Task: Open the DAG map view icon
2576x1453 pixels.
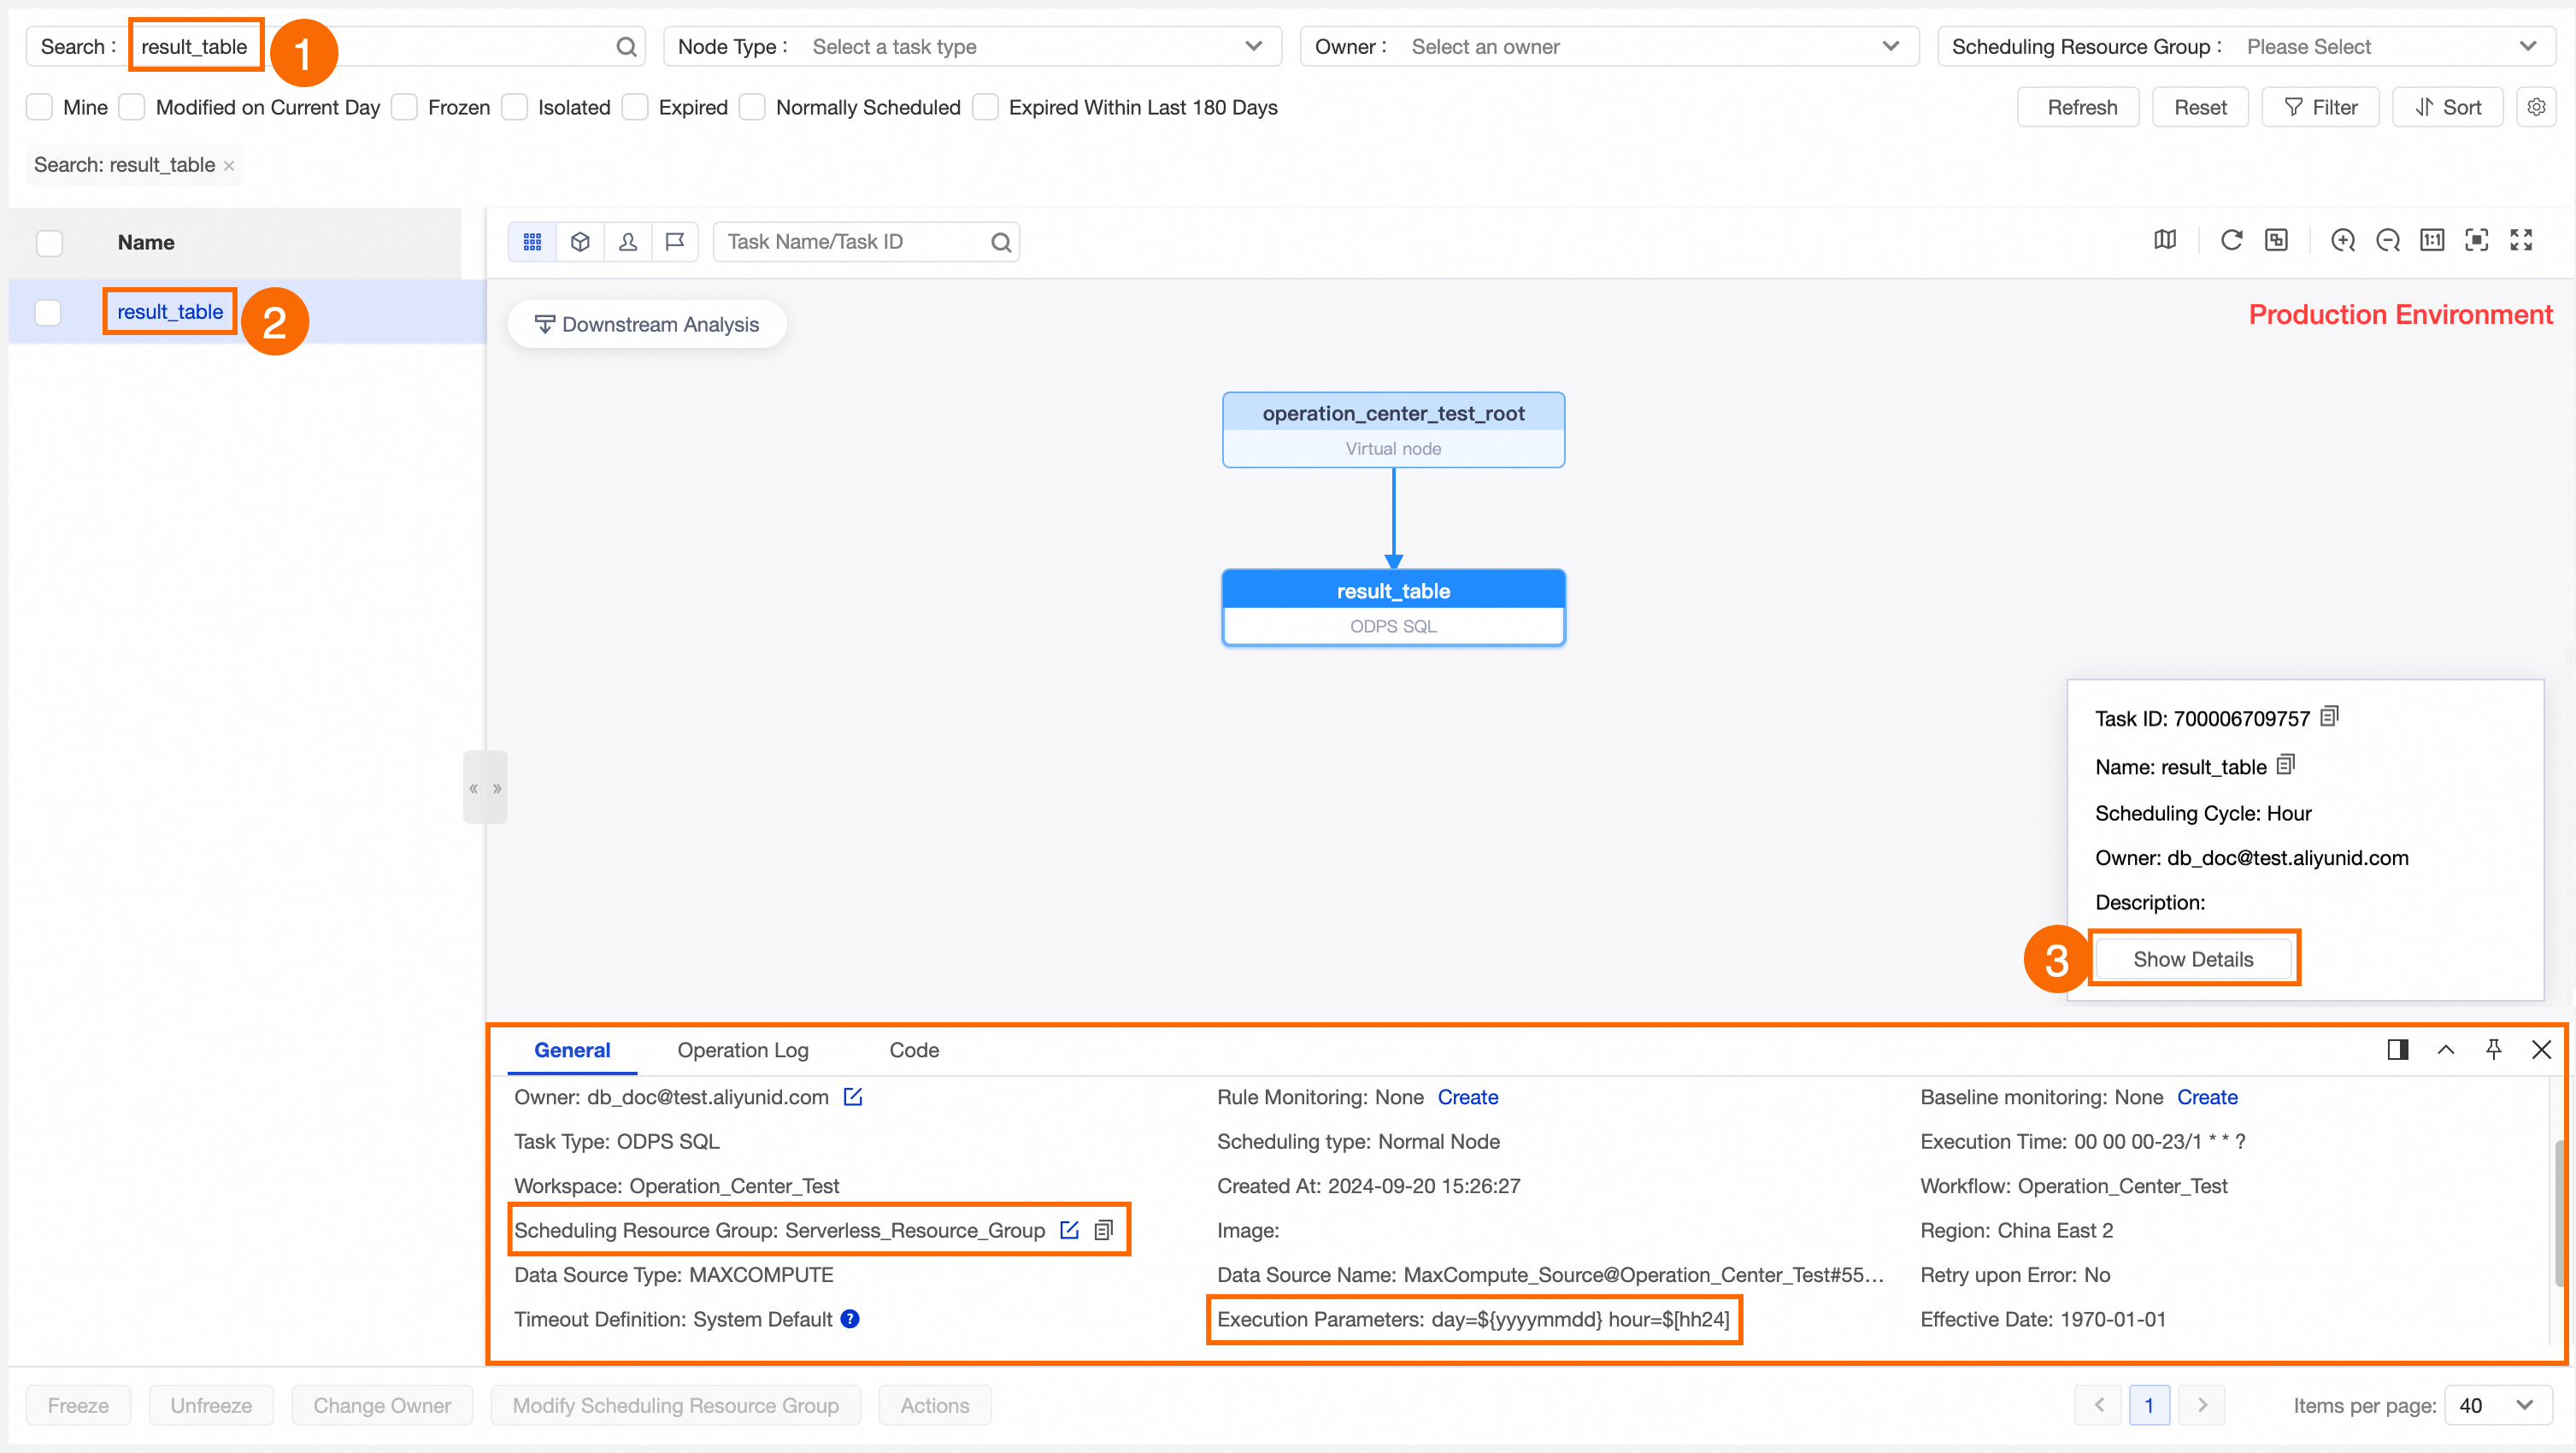Action: pyautogui.click(x=2164, y=241)
